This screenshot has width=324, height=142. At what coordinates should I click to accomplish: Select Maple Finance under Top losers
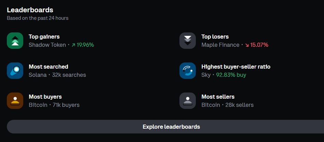[x=220, y=45]
